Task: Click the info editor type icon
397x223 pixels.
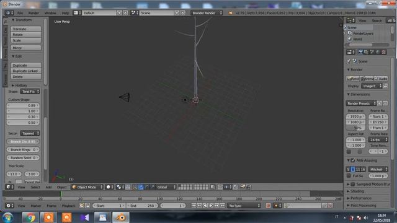Action: click(9, 13)
